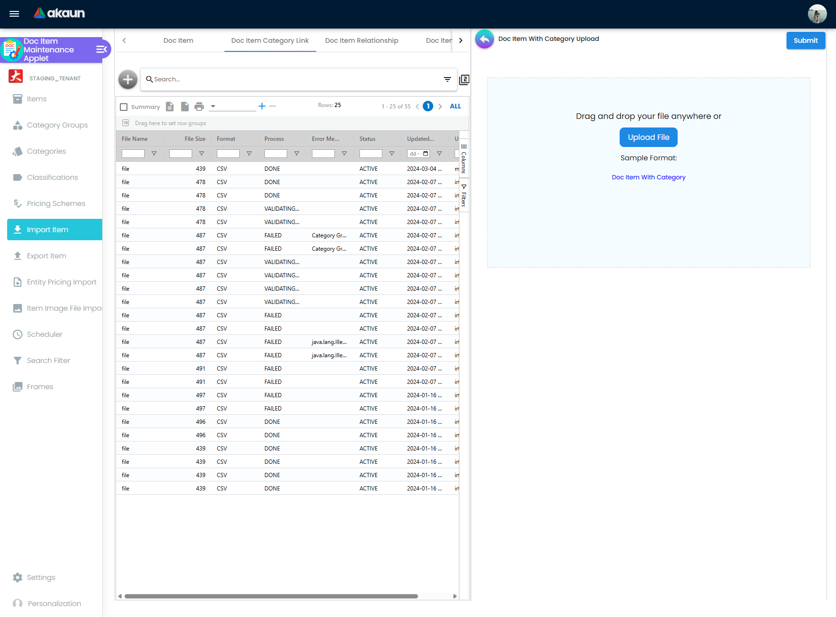Toggle the Summary checkbox
The height and width of the screenshot is (617, 836).
click(124, 107)
